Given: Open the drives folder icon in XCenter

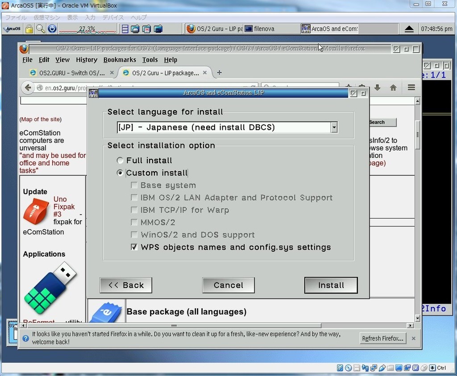Looking at the screenshot, I should tap(135, 29).
